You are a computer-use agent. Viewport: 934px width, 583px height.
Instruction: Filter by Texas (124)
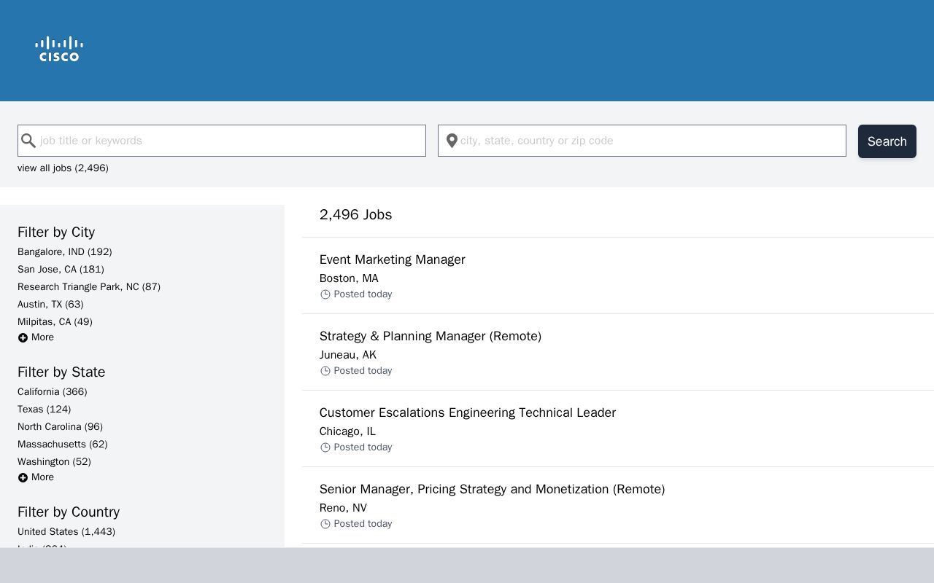point(45,409)
